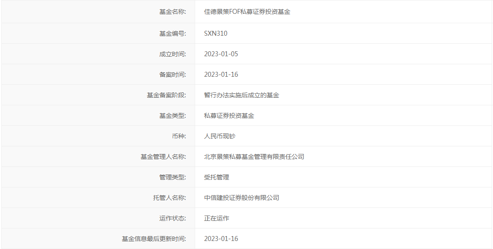Click the fund name 佳德景策FOF私募证券投资基金
Image resolution: width=493 pixels, height=249 pixels.
(x=247, y=12)
